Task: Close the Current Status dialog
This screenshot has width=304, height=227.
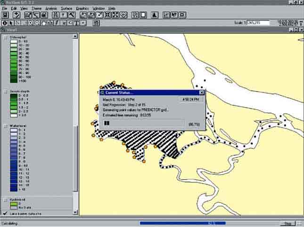Action: point(202,93)
